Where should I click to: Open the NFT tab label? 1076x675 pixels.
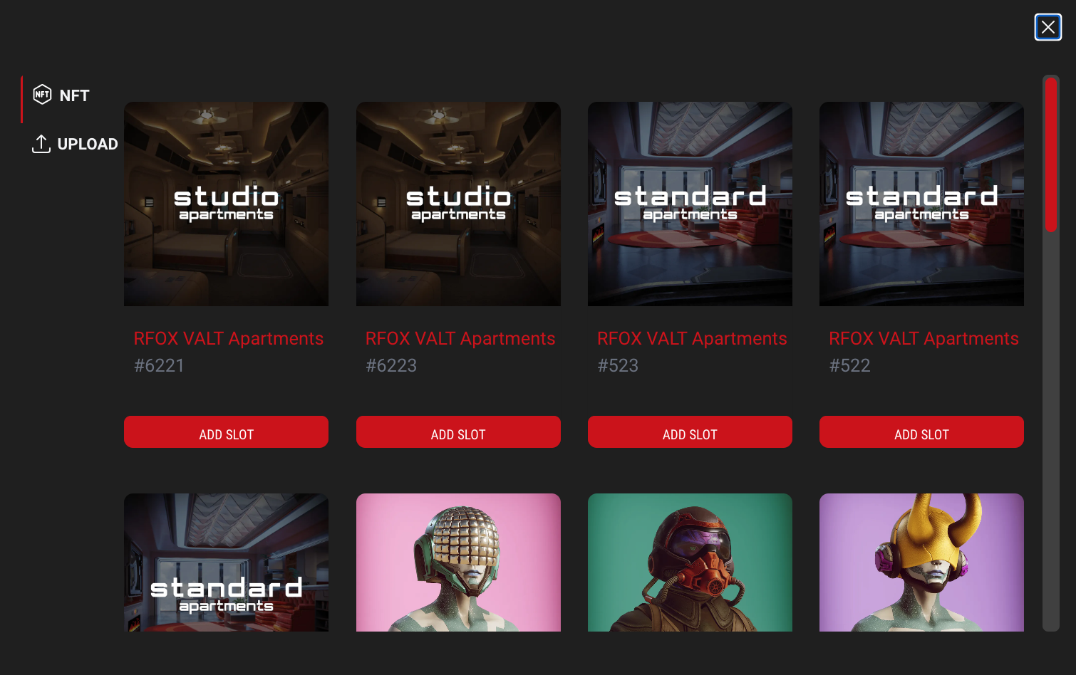click(74, 95)
